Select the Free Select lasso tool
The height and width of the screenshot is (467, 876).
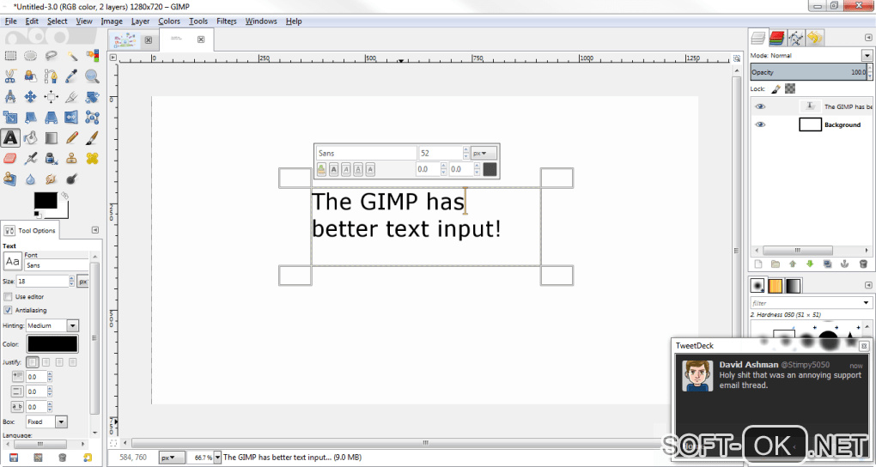pos(52,55)
